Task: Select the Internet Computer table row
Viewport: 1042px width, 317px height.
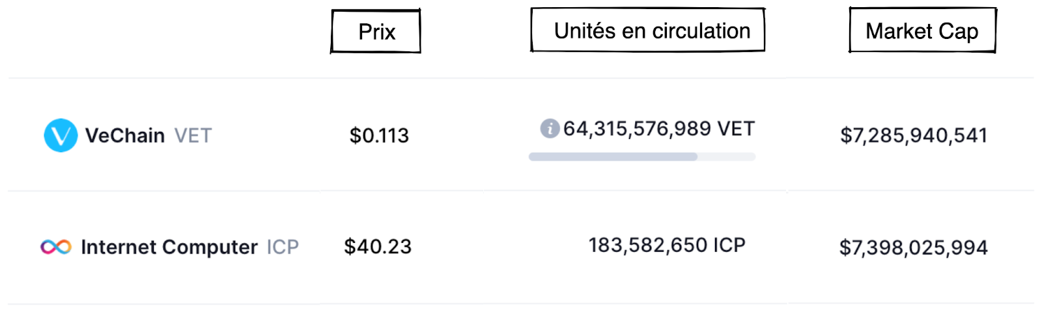Action: pyautogui.click(x=521, y=247)
